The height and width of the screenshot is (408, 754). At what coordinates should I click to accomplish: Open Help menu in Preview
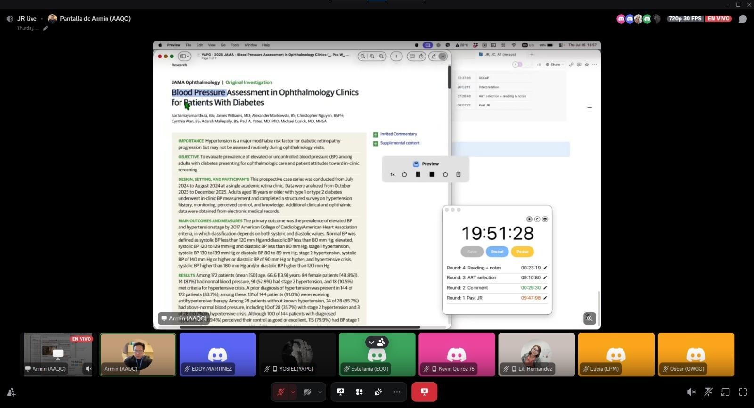tap(266, 45)
